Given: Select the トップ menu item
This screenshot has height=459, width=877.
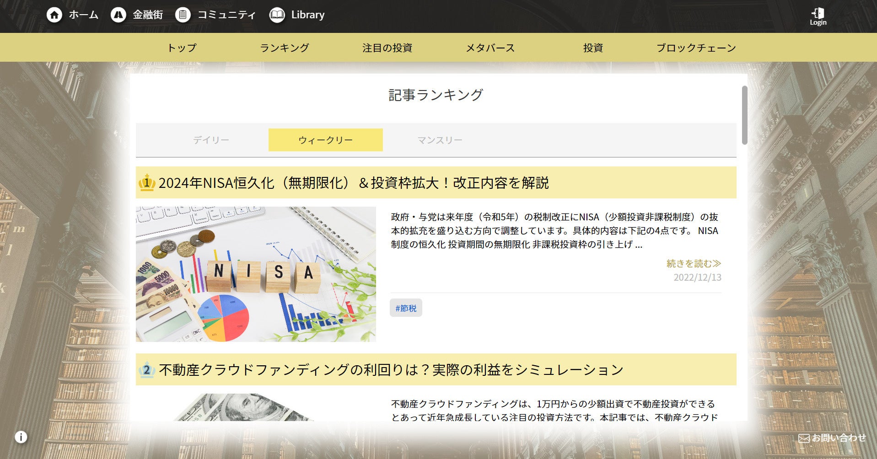Looking at the screenshot, I should tap(182, 48).
